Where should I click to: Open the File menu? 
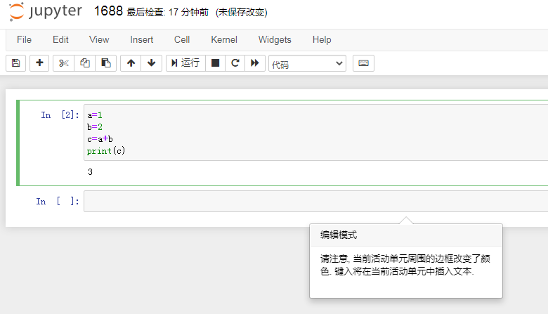click(x=24, y=40)
